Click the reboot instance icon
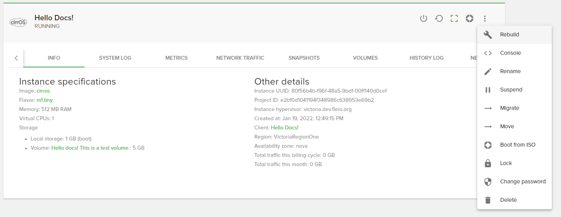 (439, 18)
